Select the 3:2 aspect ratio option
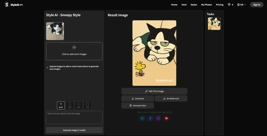 79,105
